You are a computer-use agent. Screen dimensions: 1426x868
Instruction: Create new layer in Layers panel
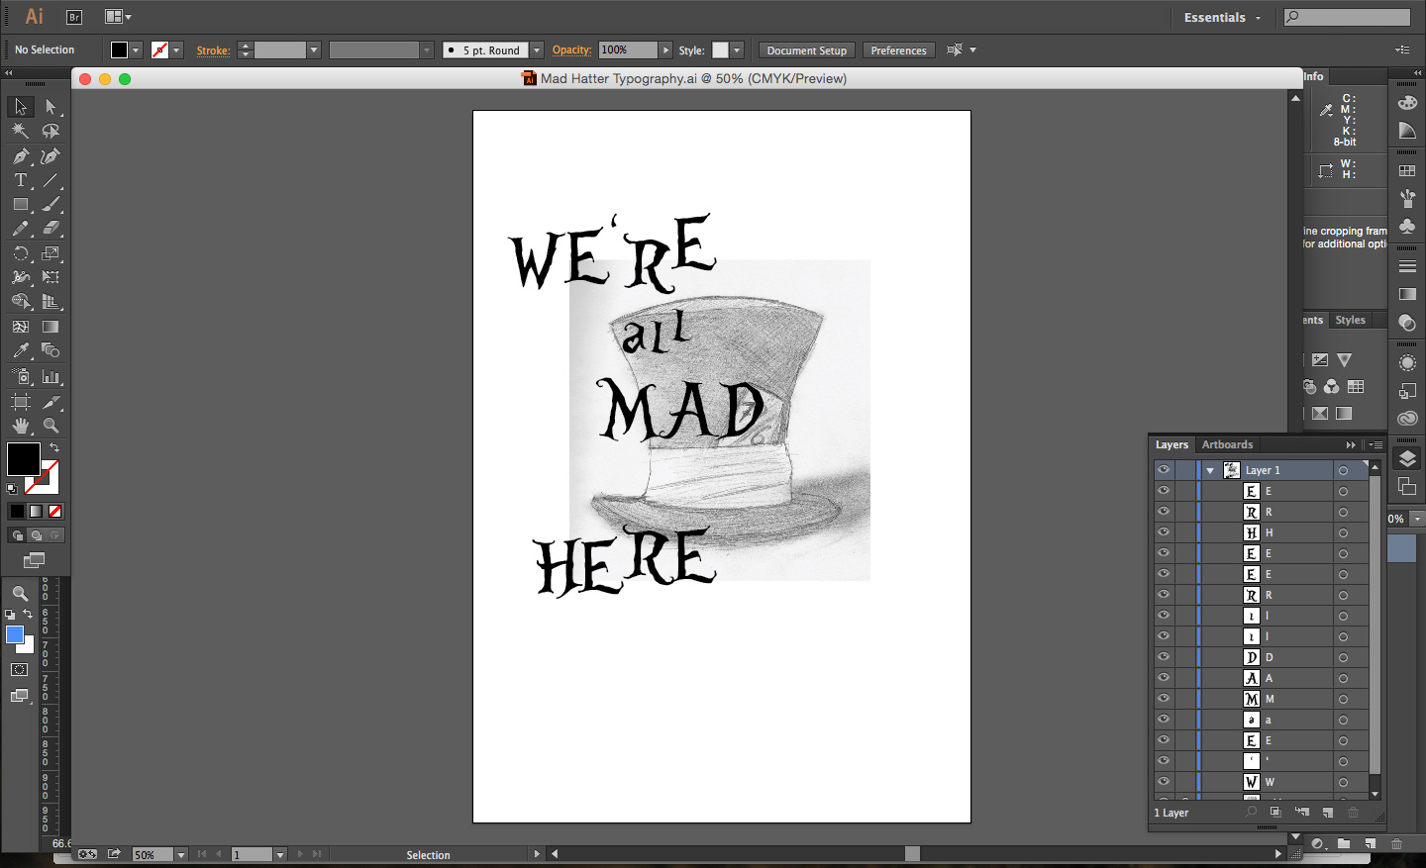[1328, 813]
